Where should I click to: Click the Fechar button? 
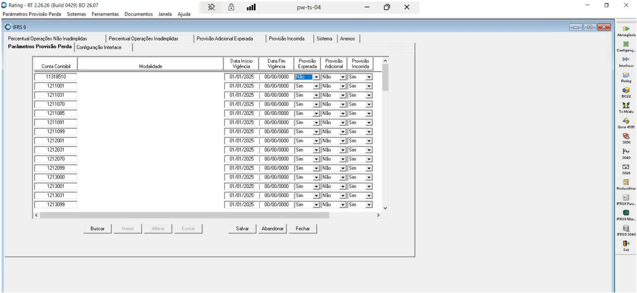[302, 229]
